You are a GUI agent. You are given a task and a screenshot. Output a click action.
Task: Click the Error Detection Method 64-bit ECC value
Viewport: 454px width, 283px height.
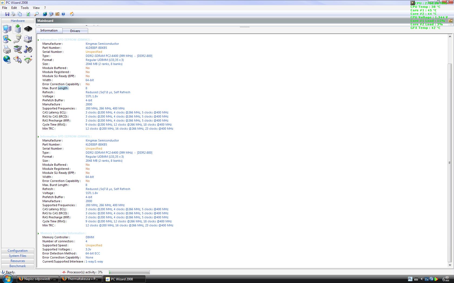pyautogui.click(x=93, y=253)
